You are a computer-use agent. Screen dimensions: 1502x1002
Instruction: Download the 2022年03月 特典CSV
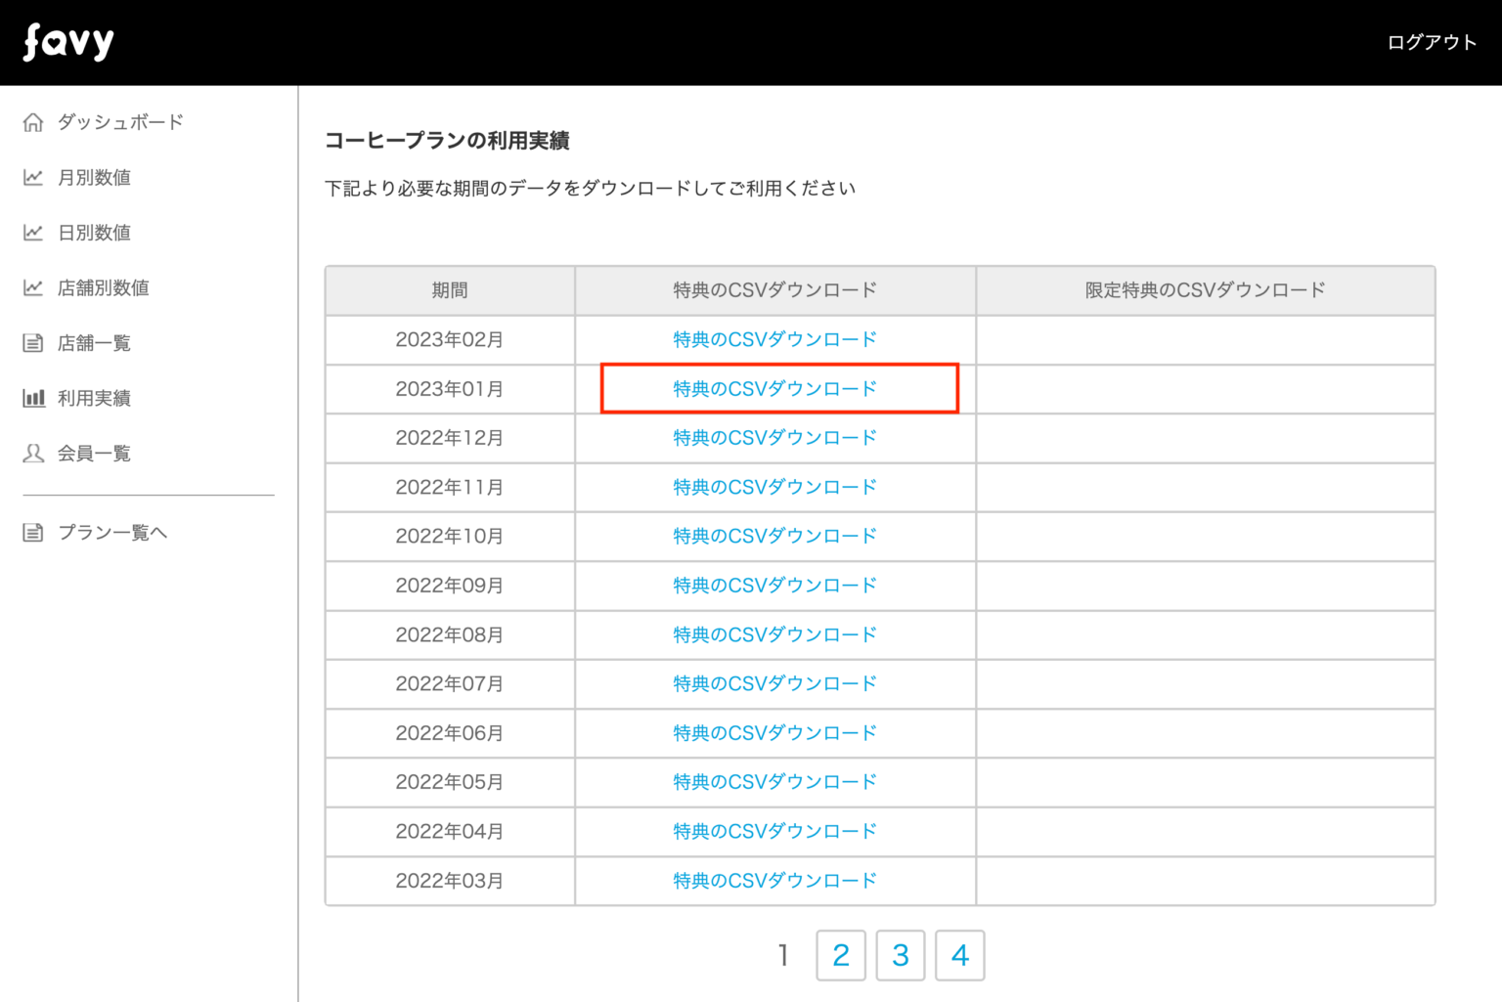pos(773,880)
